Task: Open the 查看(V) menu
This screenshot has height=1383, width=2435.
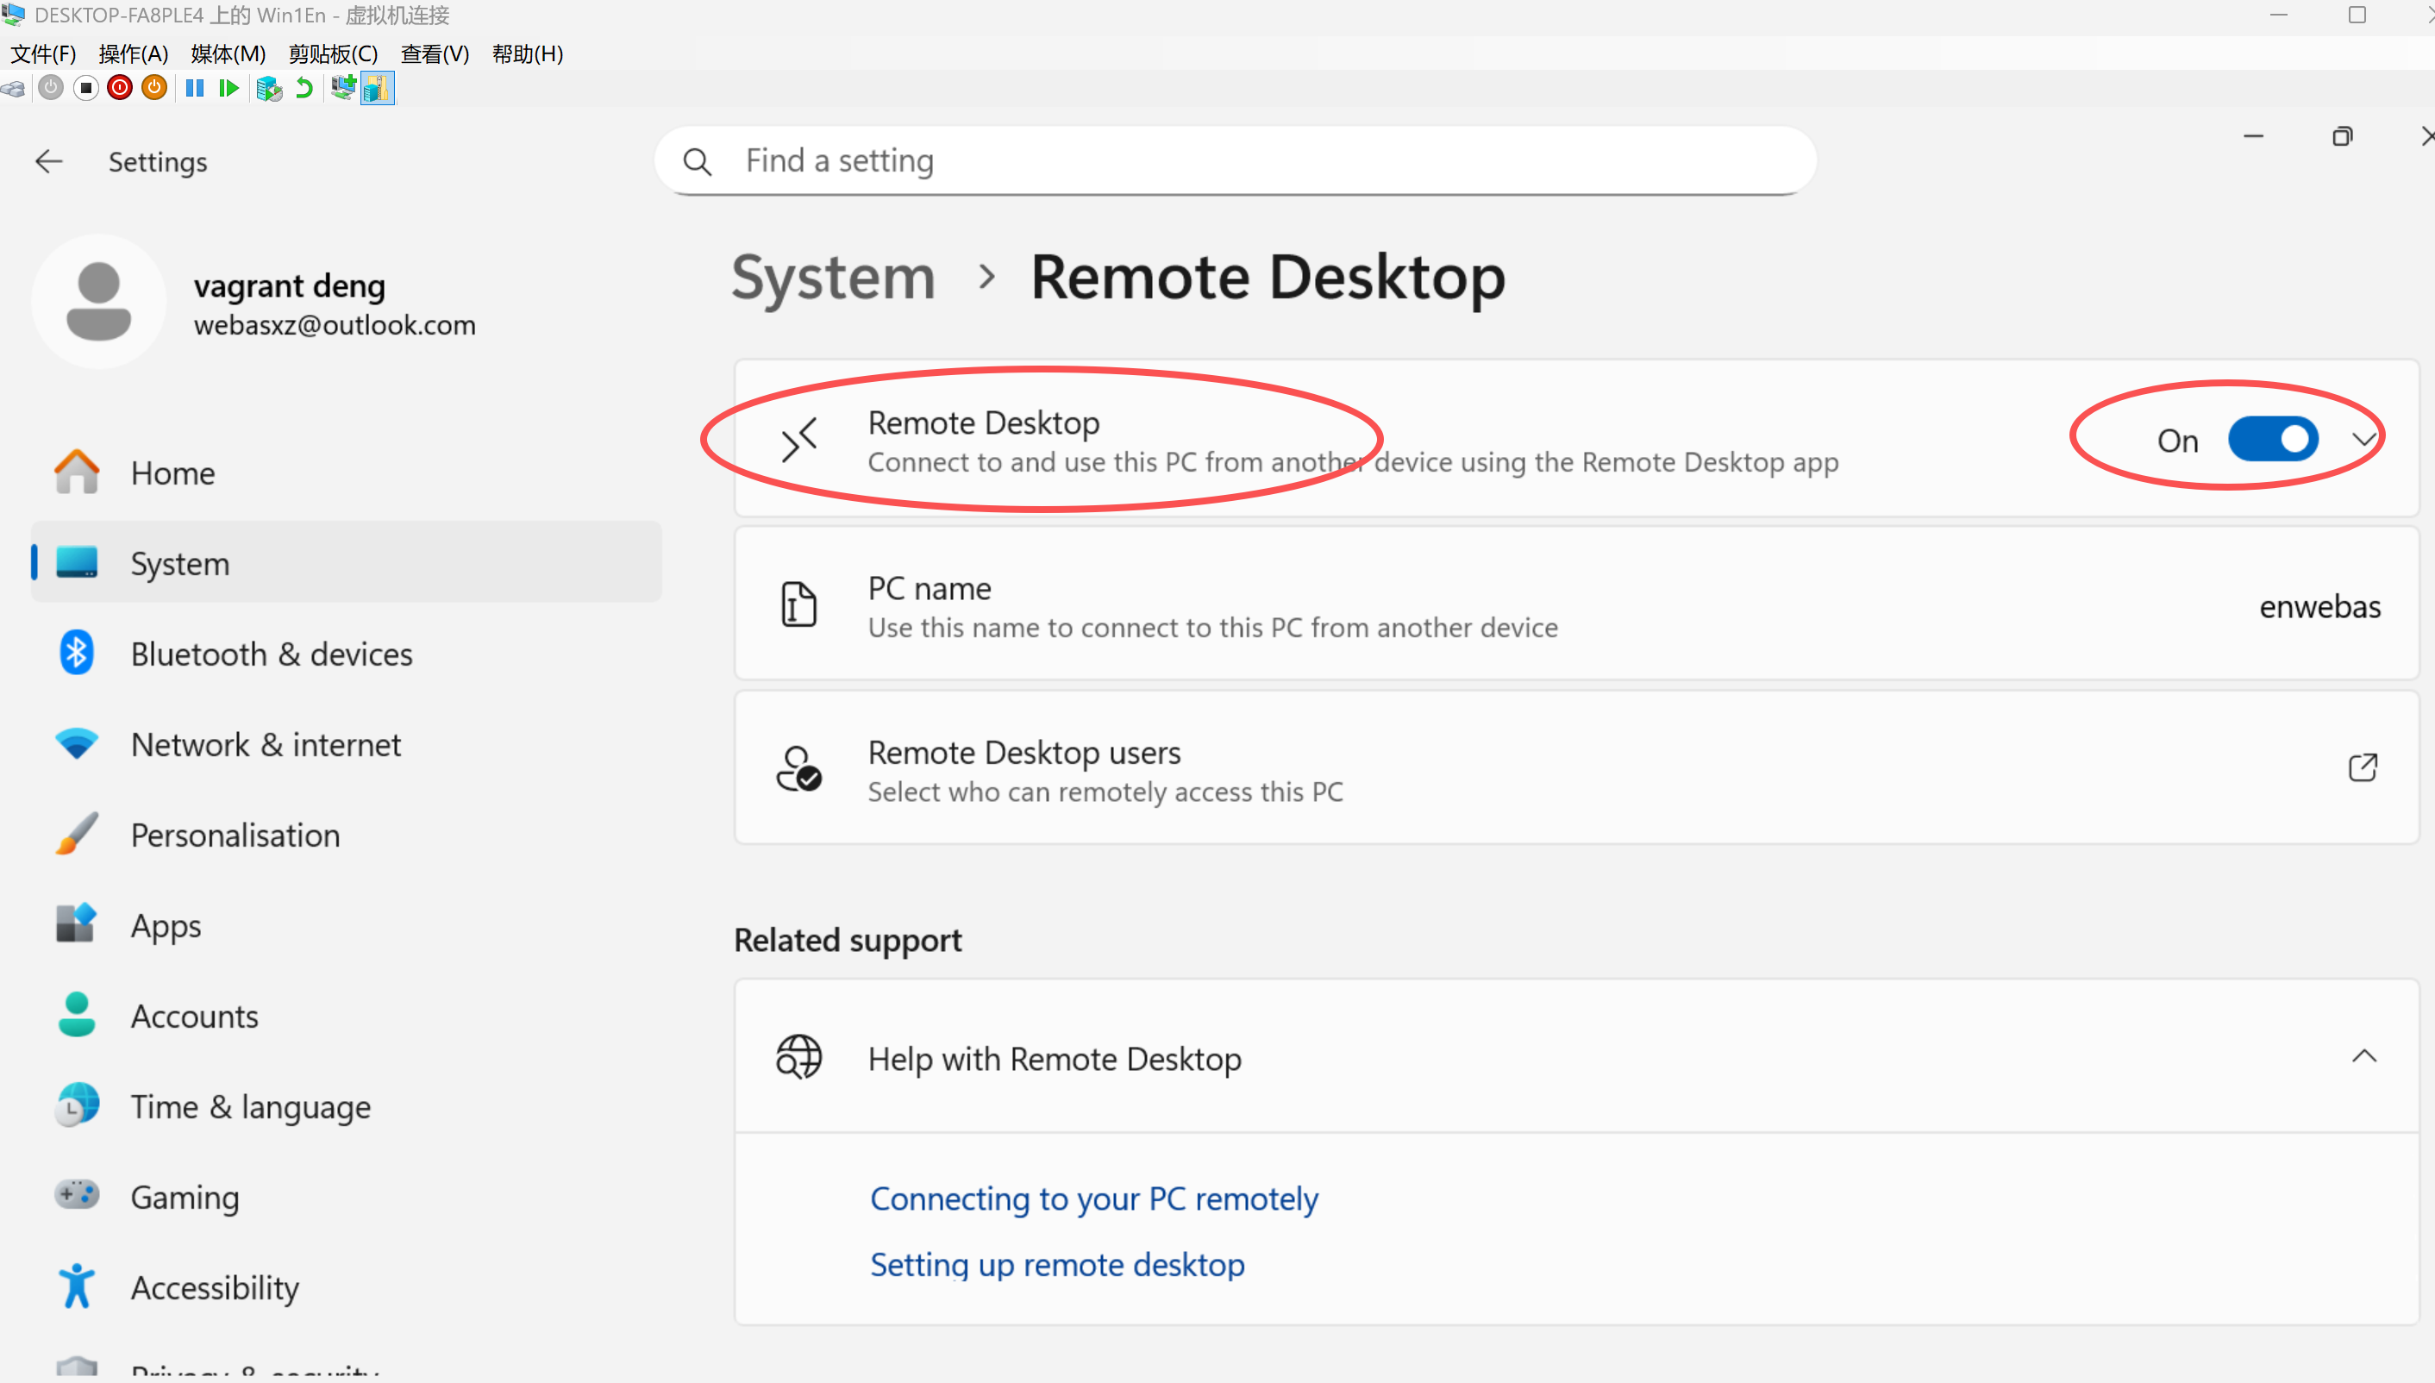Action: (x=434, y=54)
